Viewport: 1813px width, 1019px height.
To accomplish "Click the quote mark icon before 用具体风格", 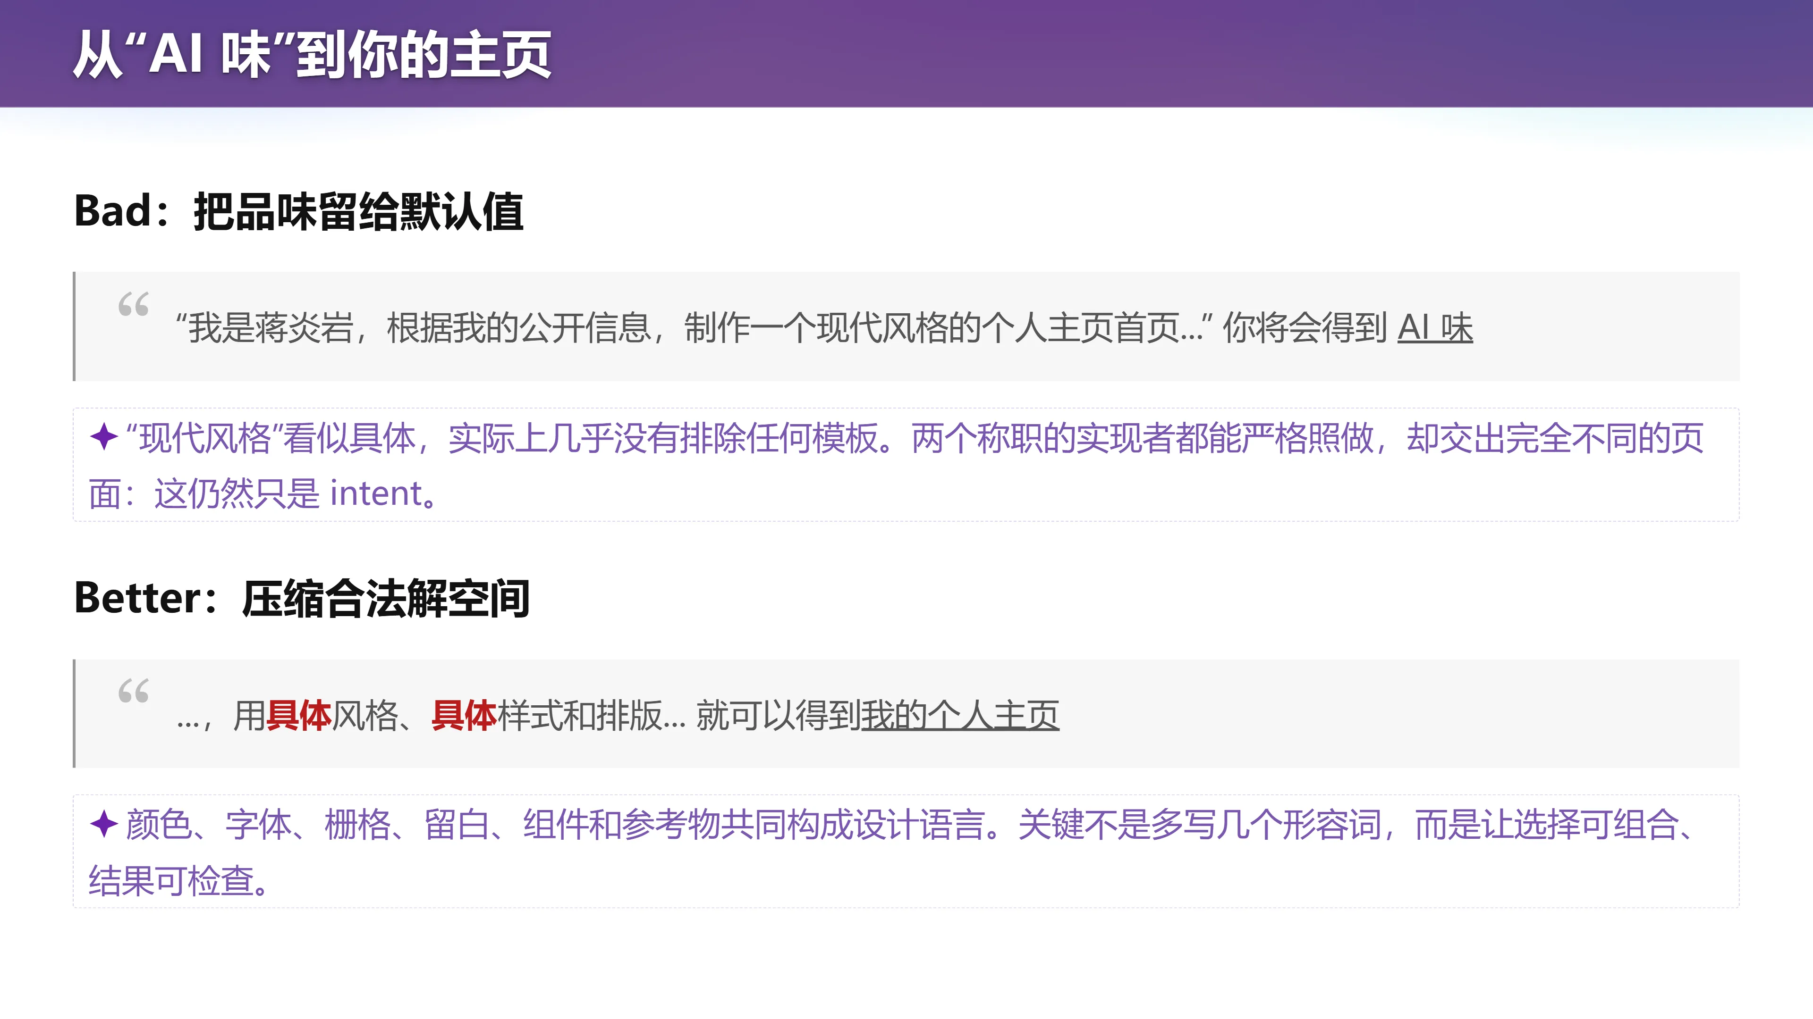I will (133, 691).
